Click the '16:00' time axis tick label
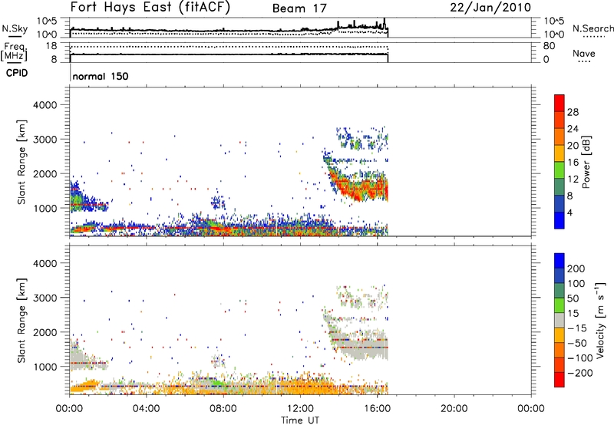Viewport: 614px width, 425px height. click(377, 409)
